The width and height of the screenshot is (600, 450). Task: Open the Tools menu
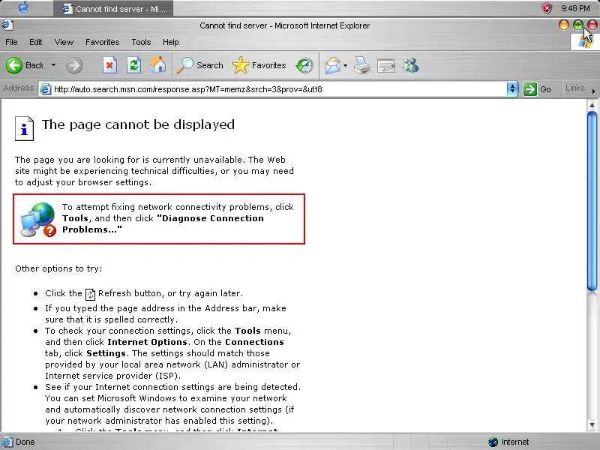coord(141,42)
